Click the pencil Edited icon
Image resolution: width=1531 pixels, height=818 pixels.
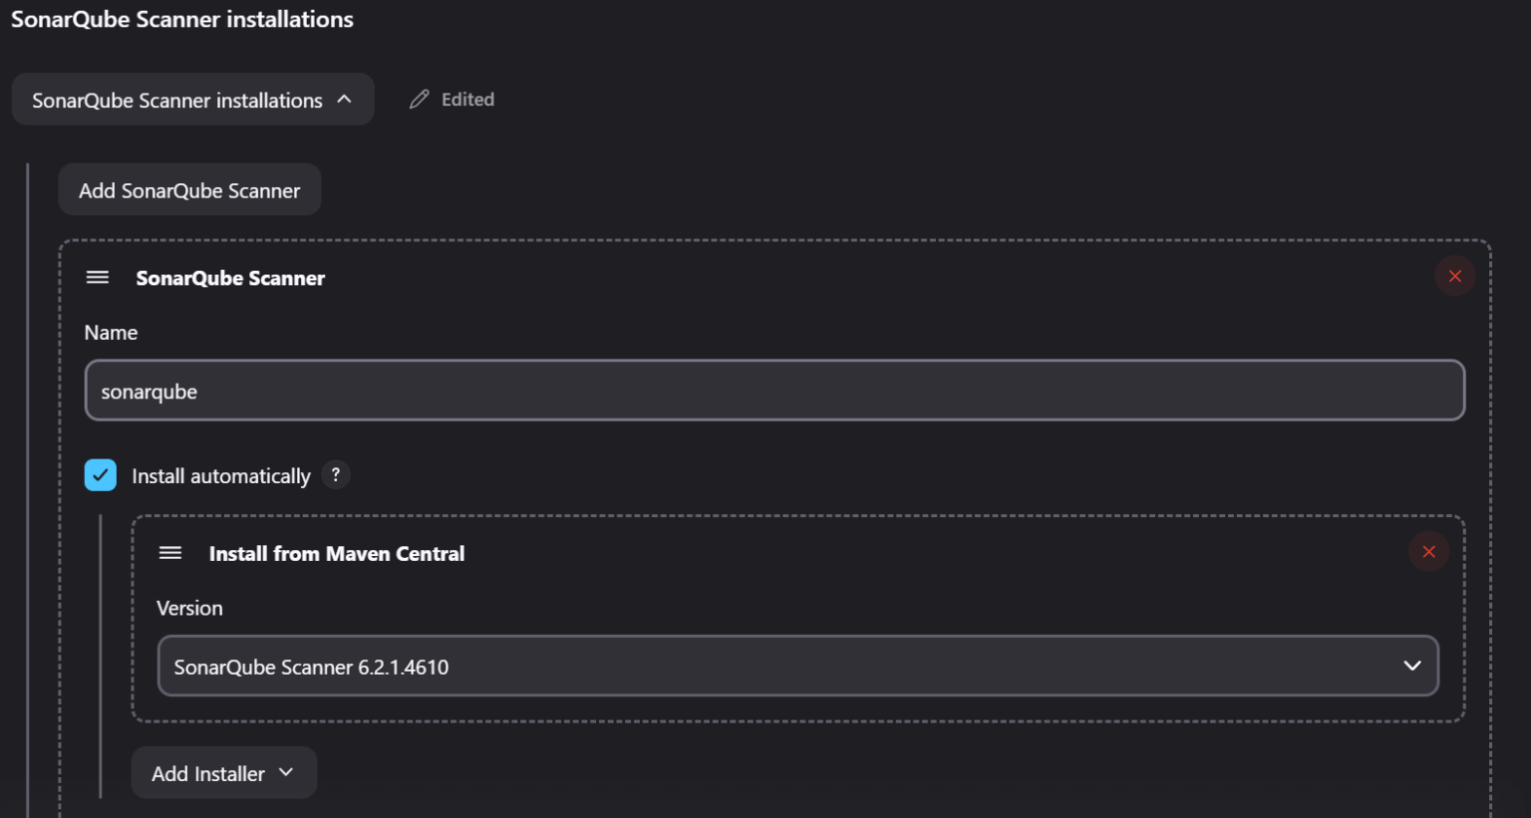click(x=419, y=99)
